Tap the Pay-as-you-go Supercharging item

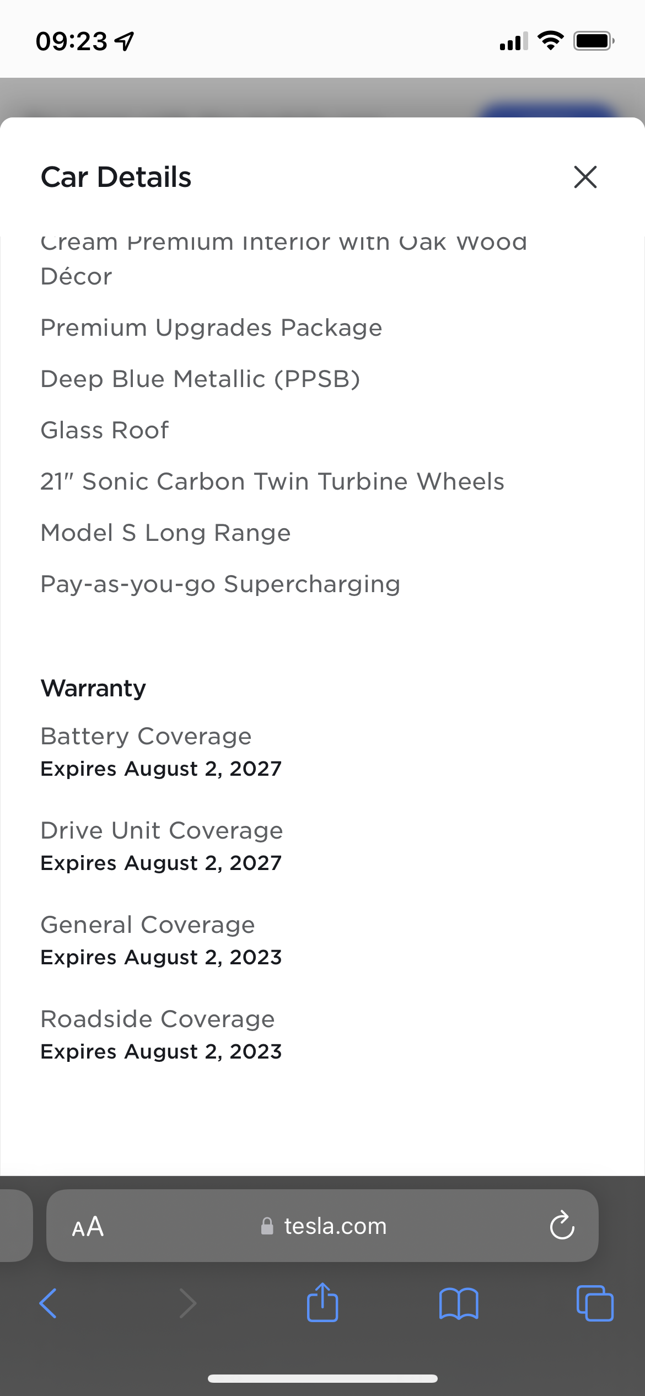(220, 584)
